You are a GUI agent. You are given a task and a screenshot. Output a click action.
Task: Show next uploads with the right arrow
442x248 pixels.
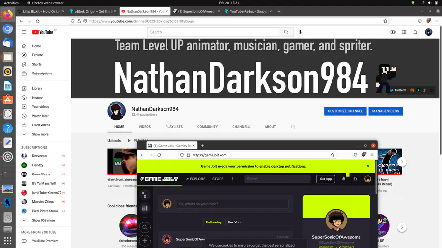pos(402,162)
